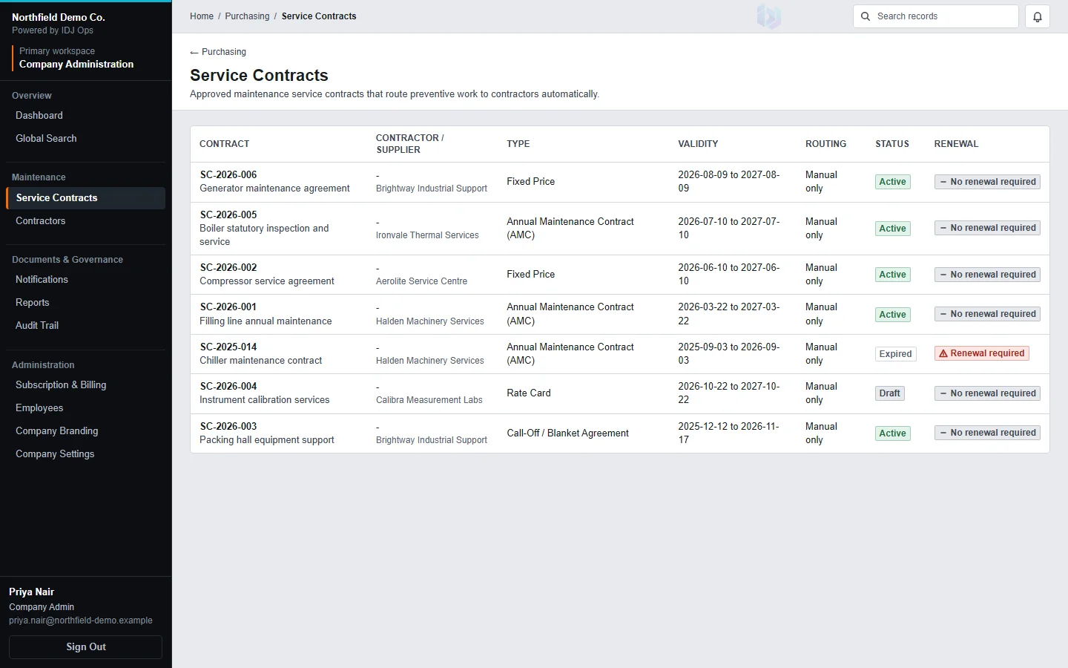This screenshot has height=668, width=1068.
Task: Click the app logo in header
Action: tap(769, 16)
